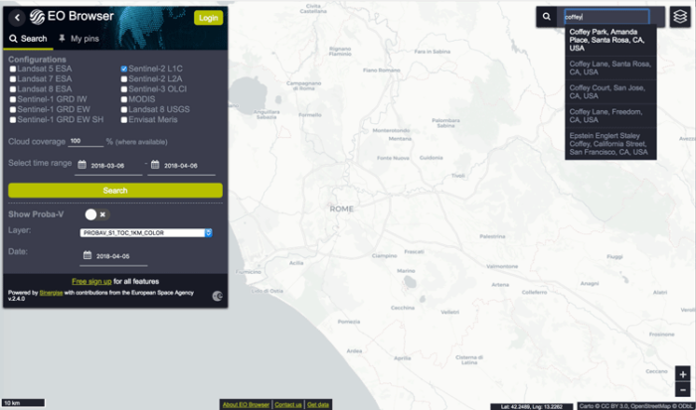Open the start date calendar icon

(x=83, y=165)
